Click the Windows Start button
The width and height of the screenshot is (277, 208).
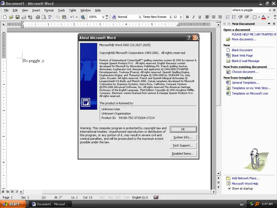click(x=12, y=204)
